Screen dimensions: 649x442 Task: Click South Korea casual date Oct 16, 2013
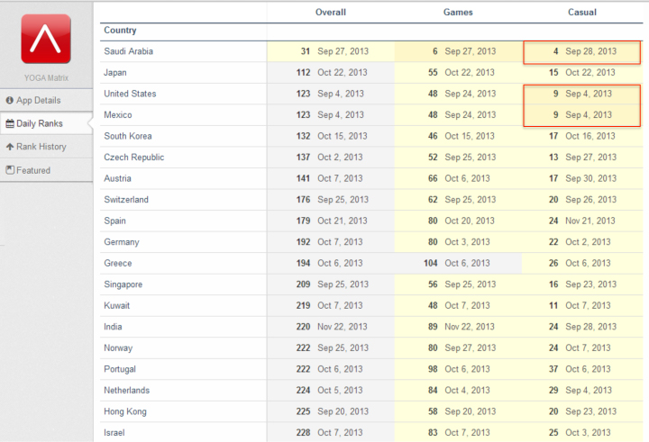coord(590,136)
